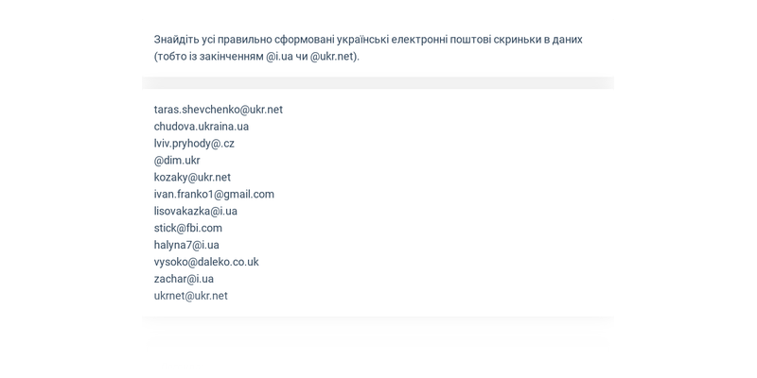Screen dimensions: 757x378
Task: Select the ivan.franko1@gmail.com line
Action: pos(214,195)
